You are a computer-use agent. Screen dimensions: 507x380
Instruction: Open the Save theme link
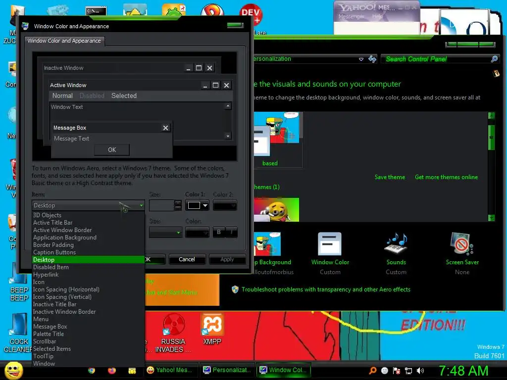[390, 177]
